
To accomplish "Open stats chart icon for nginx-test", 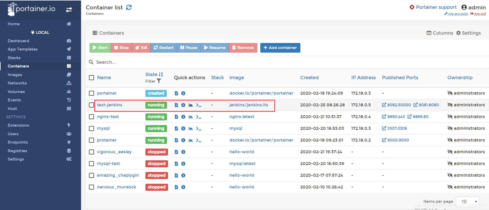I will (x=191, y=117).
